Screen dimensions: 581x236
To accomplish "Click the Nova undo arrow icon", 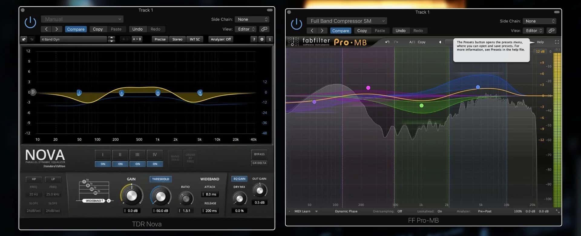I will [x=24, y=39].
